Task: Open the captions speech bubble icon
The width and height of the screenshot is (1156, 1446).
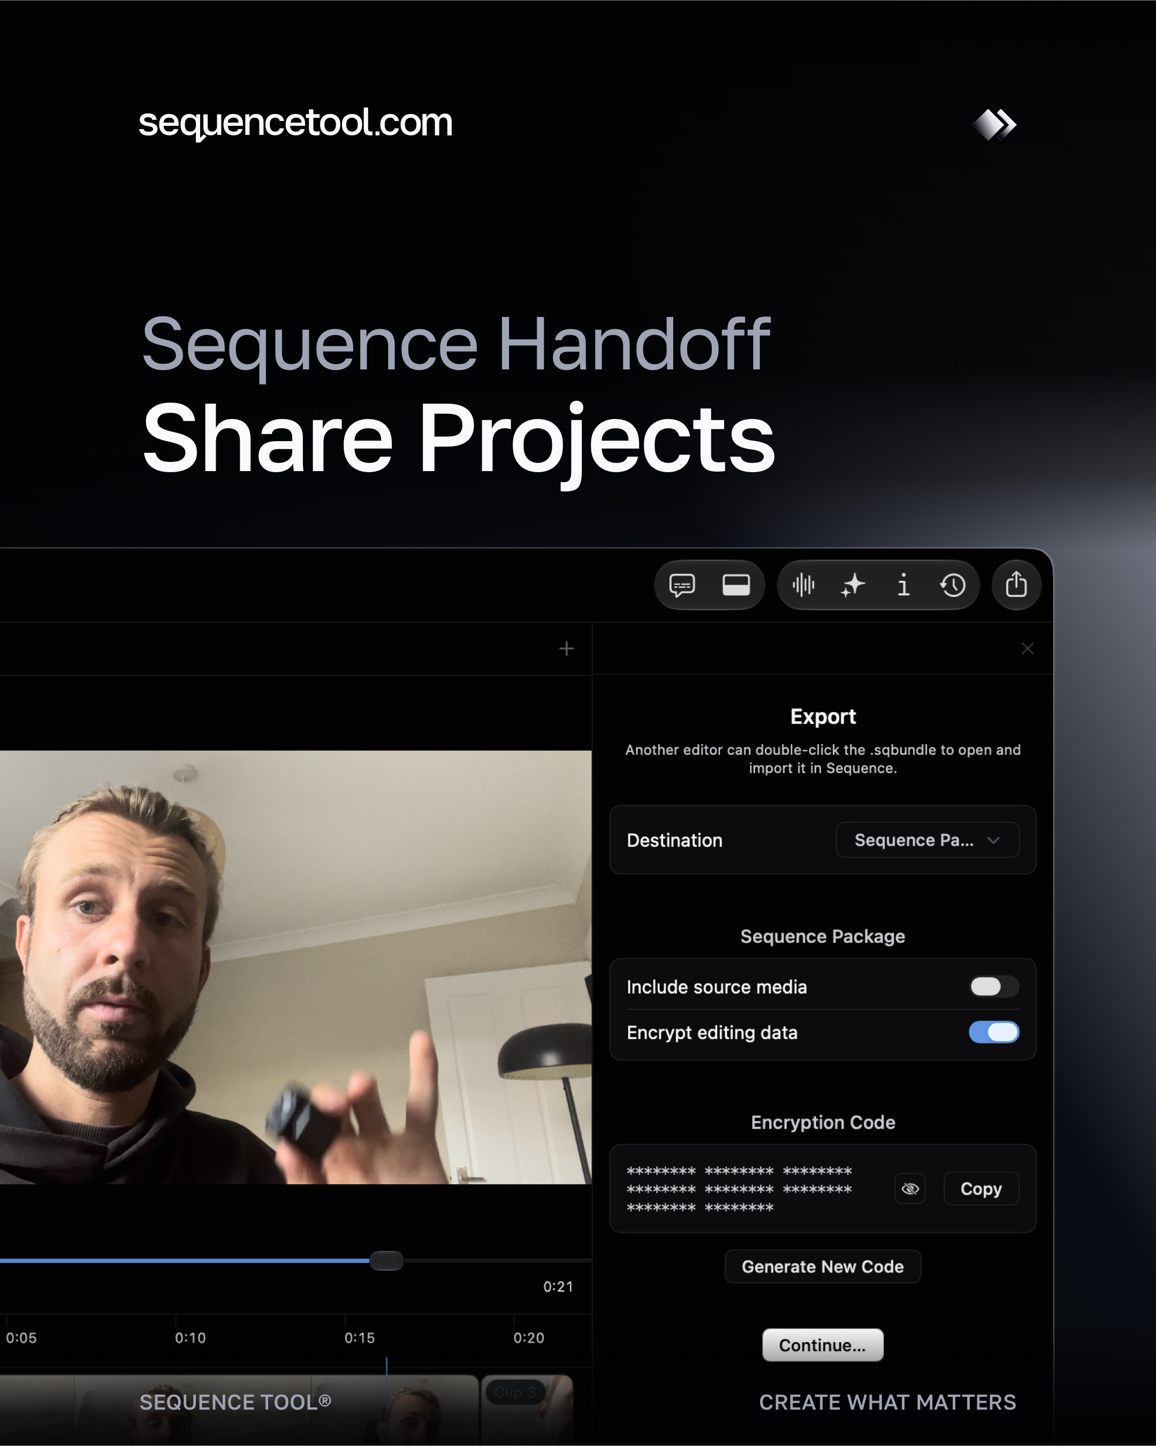Action: point(682,586)
